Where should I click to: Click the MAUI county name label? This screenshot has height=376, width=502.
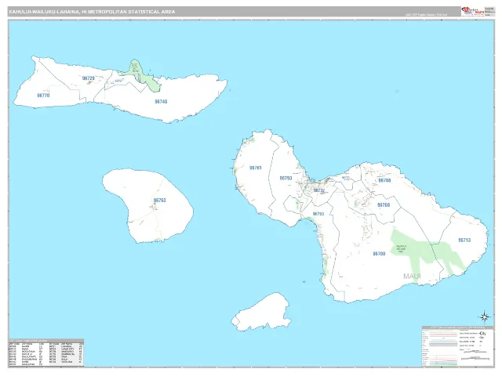coord(412,276)
